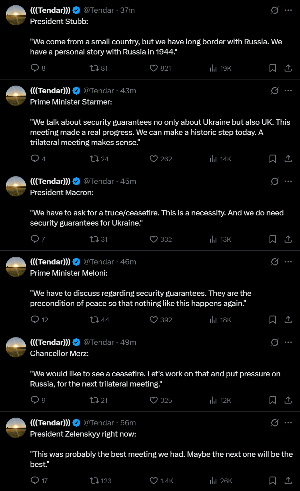Open more options on Starmer tweet

point(288,91)
